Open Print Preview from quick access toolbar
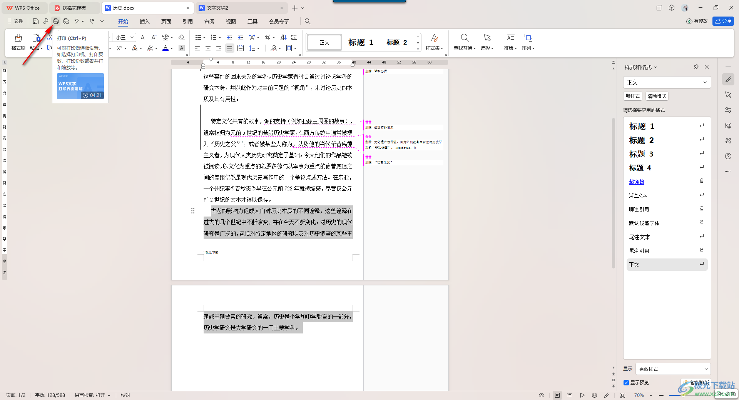The height and width of the screenshot is (400, 739). tap(66, 22)
